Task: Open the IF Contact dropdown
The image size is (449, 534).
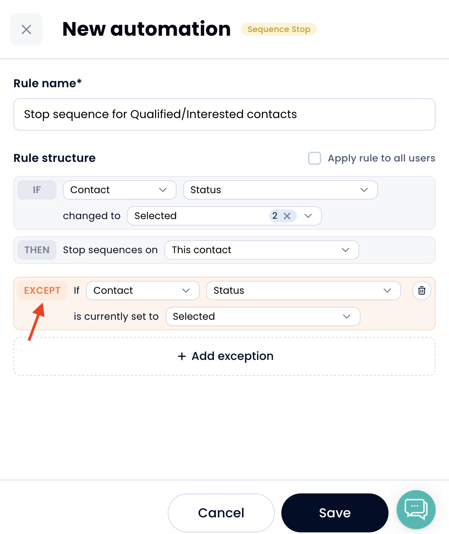Action: tap(120, 190)
